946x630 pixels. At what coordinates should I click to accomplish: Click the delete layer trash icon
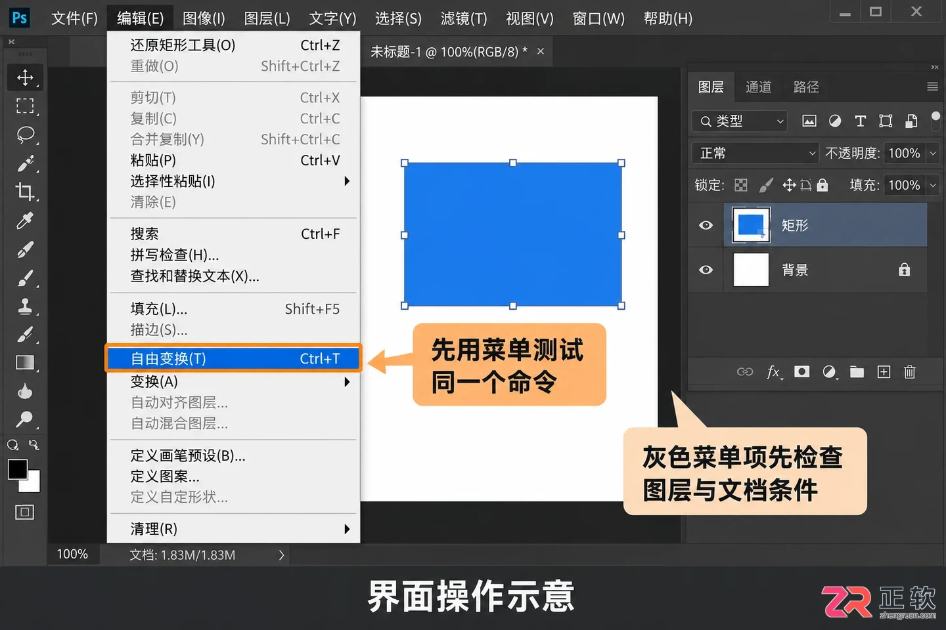909,372
